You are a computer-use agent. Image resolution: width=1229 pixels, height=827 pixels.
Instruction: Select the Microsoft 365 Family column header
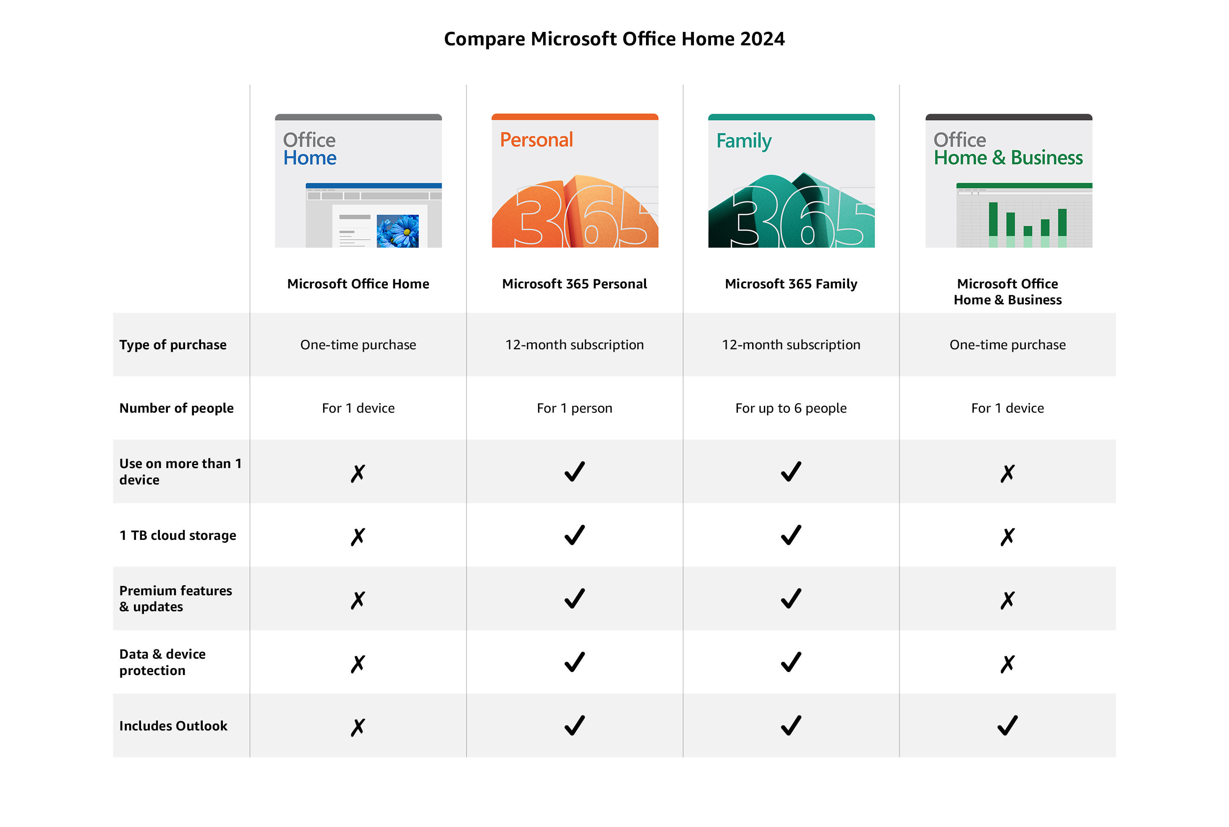point(790,283)
